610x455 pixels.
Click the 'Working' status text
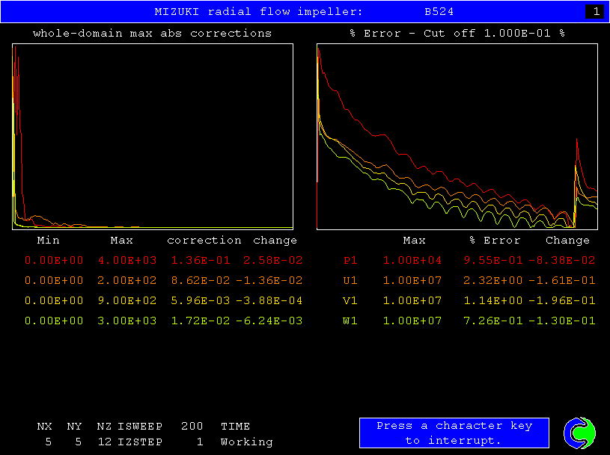point(247,442)
